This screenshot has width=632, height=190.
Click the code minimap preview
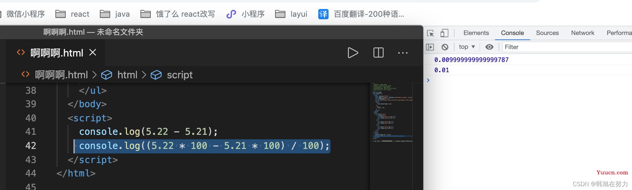click(392, 113)
